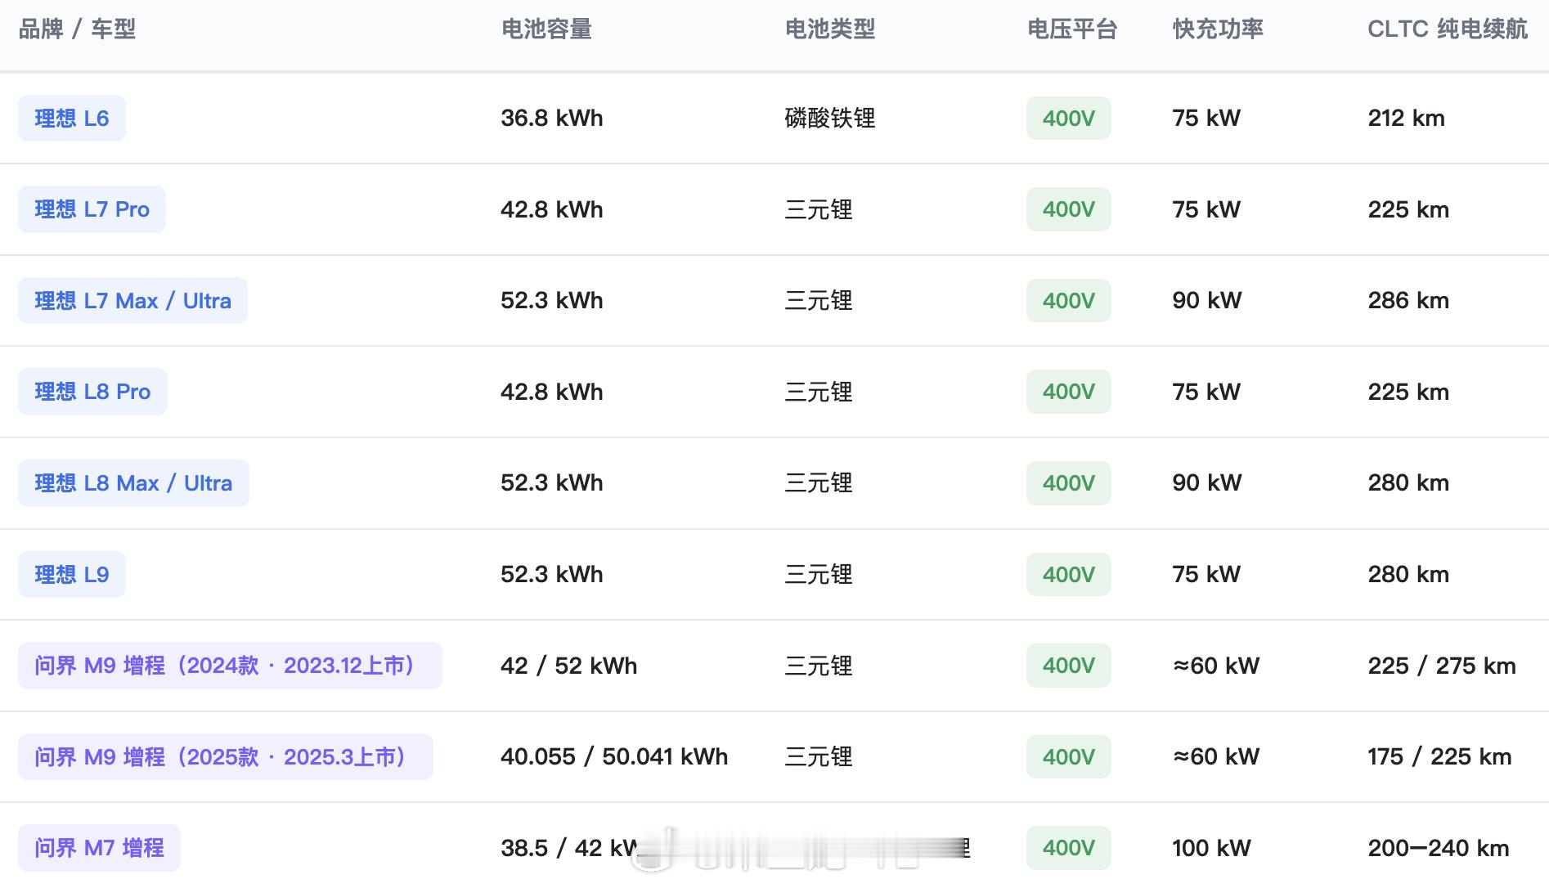Select the 理想 L8 Pro model tag
Image resolution: width=1549 pixels, height=888 pixels.
click(x=92, y=392)
